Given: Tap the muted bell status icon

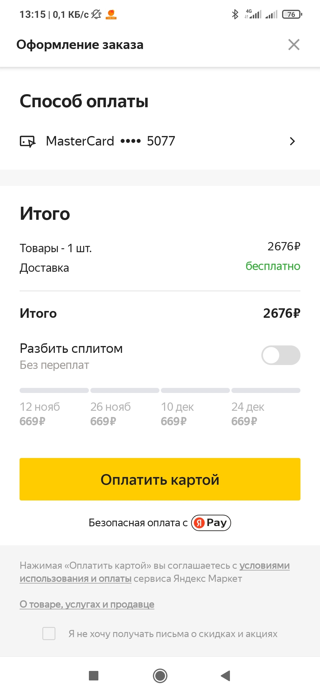Looking at the screenshot, I should point(96,14).
